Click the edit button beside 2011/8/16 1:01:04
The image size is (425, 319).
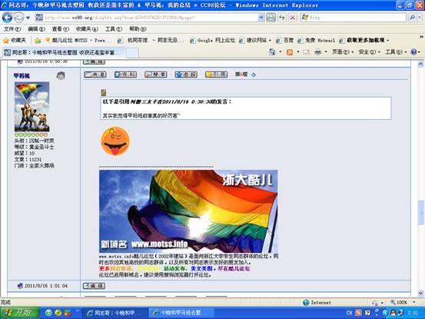(94, 286)
